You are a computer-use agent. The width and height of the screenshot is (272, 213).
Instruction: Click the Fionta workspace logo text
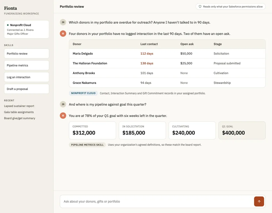coord(10,8)
